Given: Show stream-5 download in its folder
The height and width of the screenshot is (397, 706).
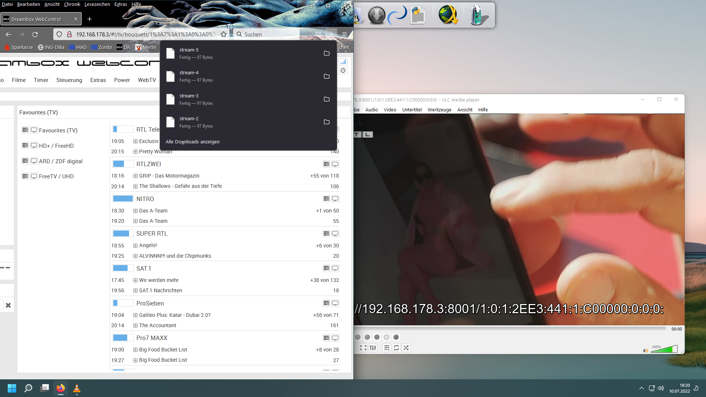Looking at the screenshot, I should coord(327,53).
